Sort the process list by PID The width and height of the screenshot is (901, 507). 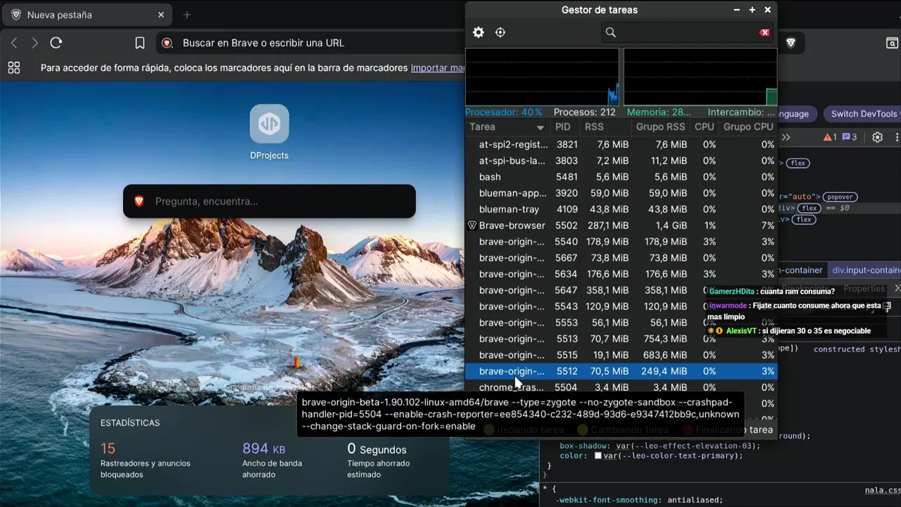point(563,127)
